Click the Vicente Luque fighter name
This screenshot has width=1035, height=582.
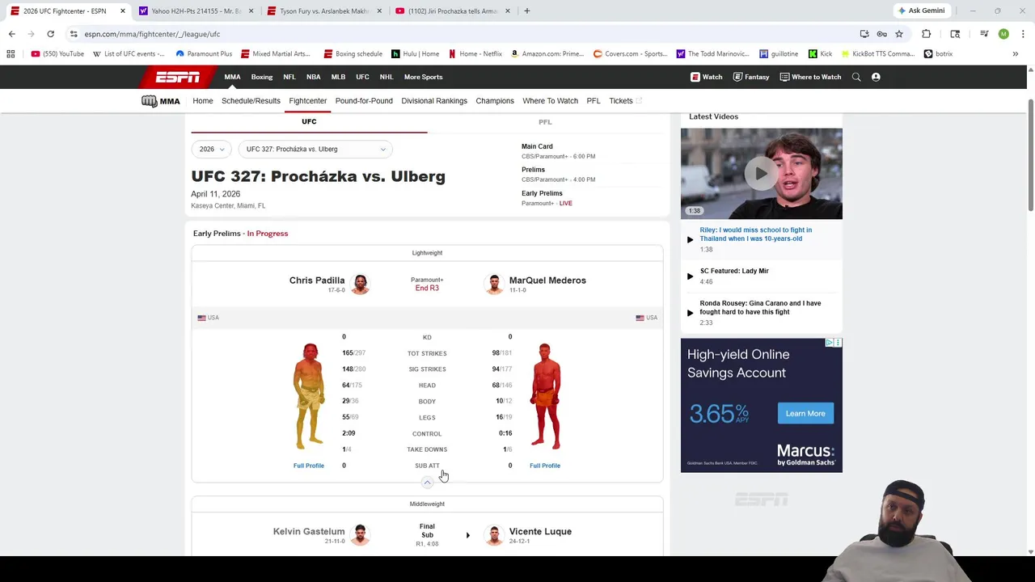pos(540,531)
